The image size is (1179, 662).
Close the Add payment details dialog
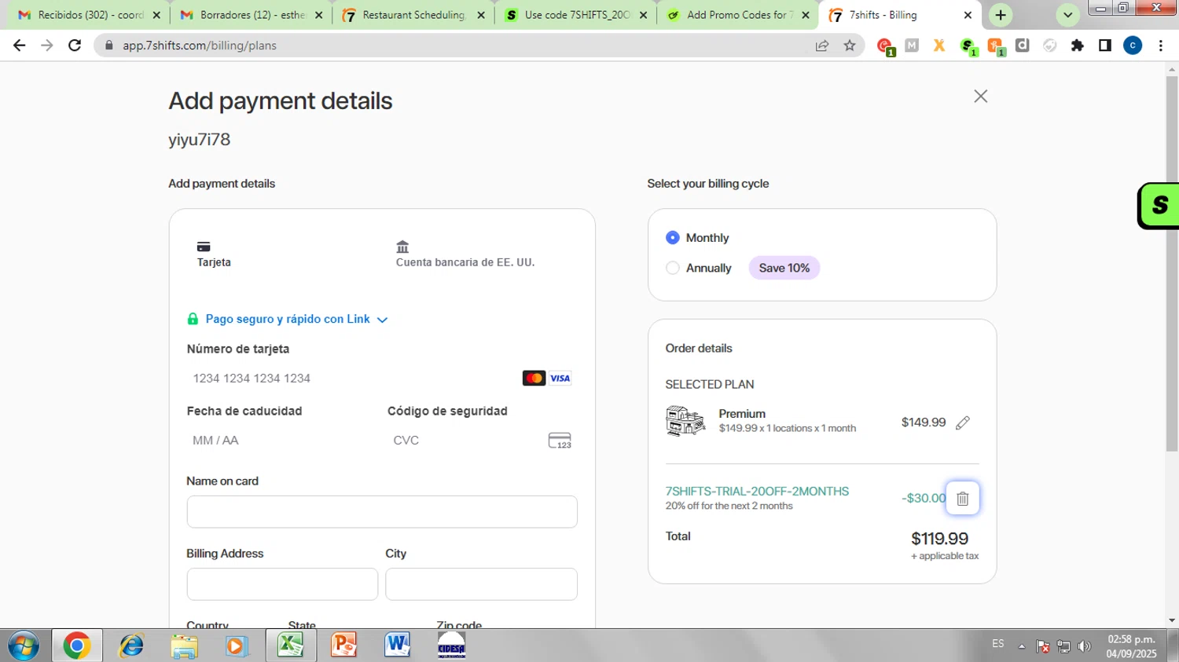click(x=980, y=96)
